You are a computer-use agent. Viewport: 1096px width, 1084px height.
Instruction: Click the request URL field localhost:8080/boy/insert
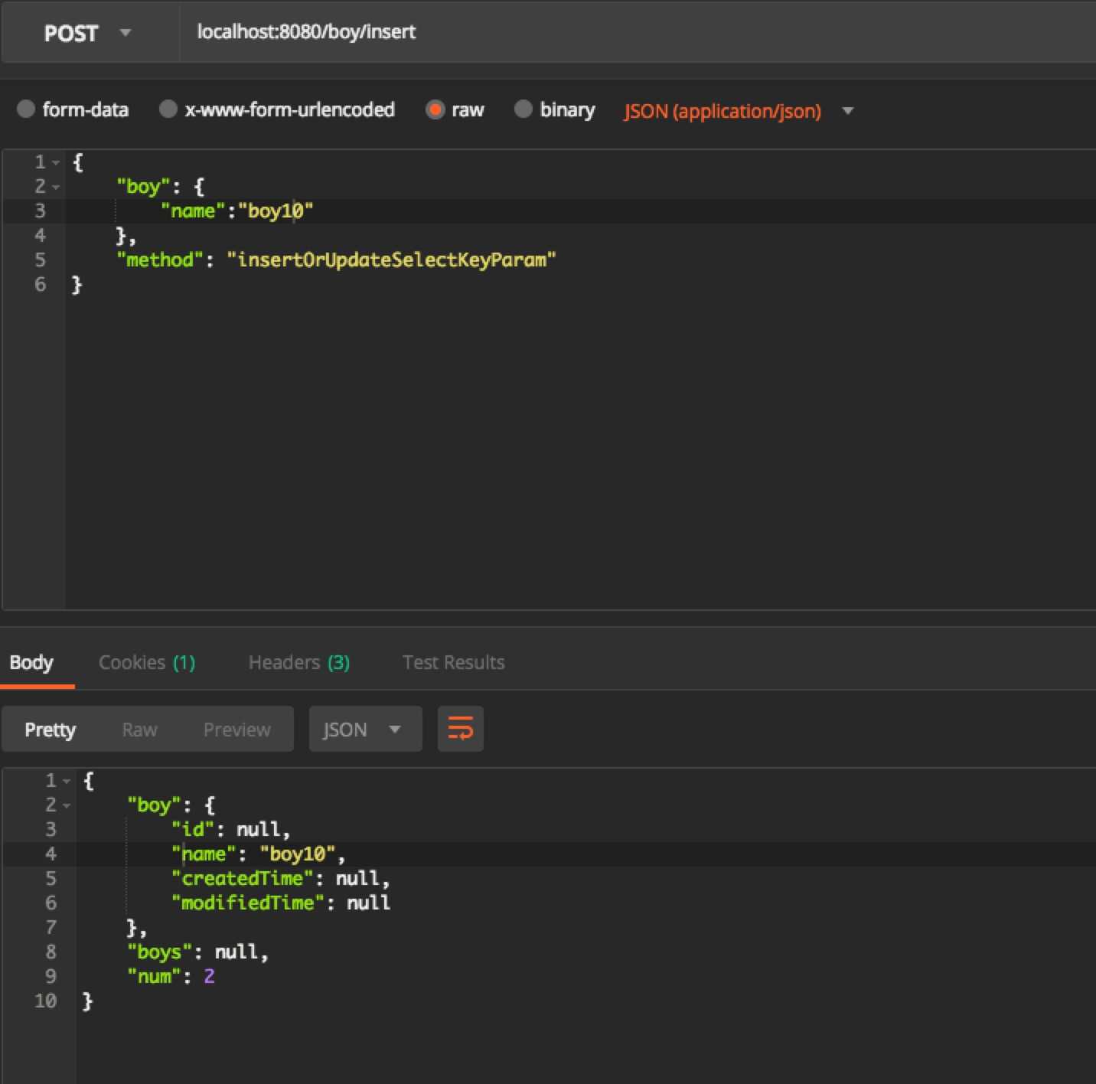638,32
